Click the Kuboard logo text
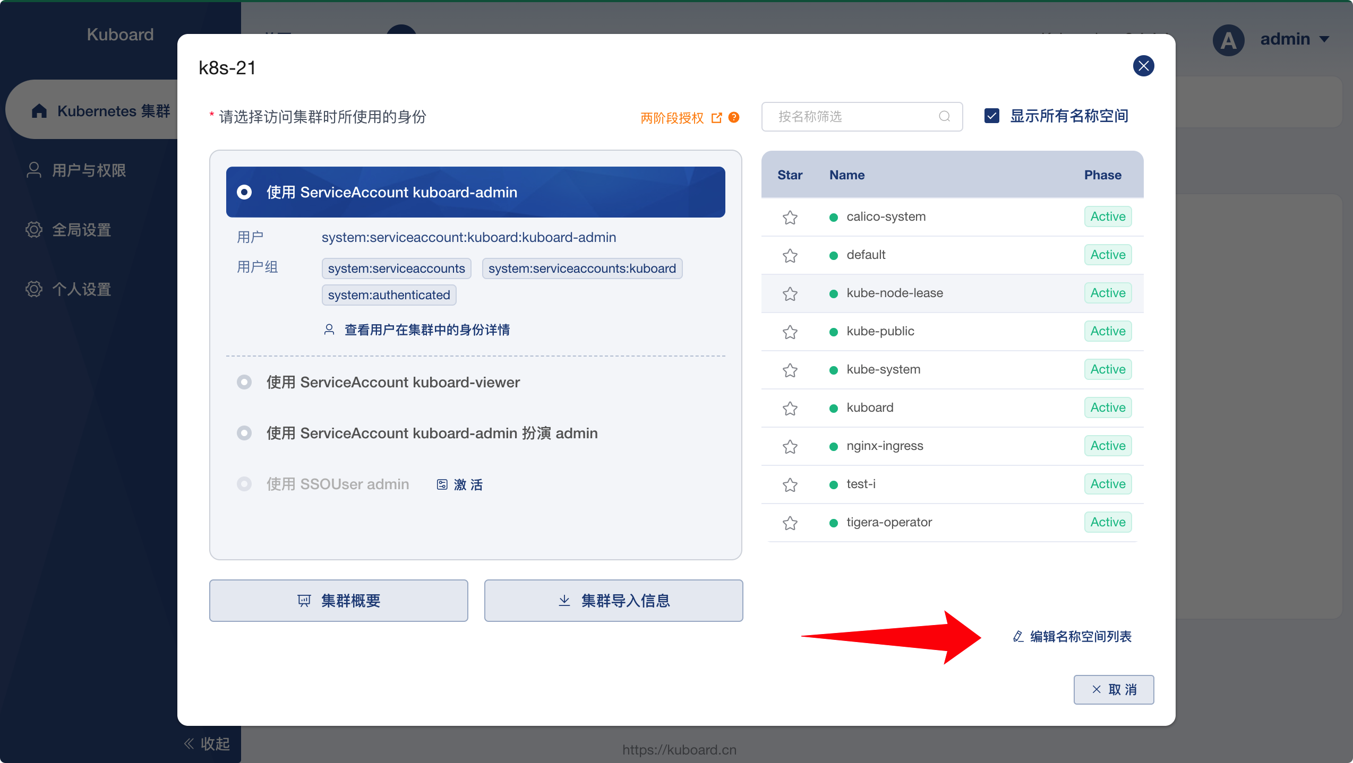Screen dimensions: 1353x763 [120, 34]
